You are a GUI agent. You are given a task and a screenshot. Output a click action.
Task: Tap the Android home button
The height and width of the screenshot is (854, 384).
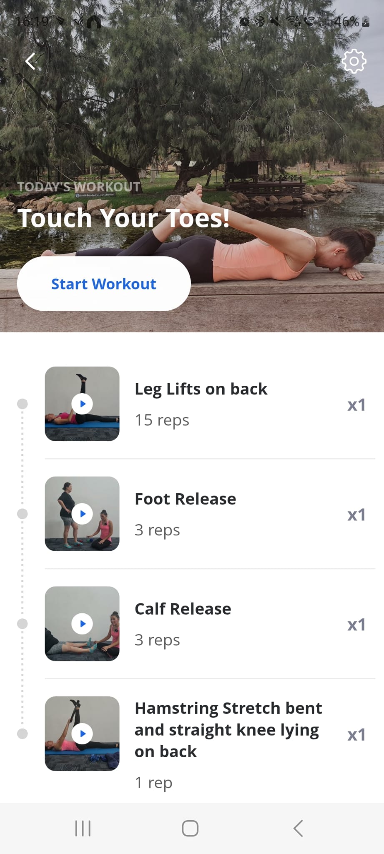190,828
